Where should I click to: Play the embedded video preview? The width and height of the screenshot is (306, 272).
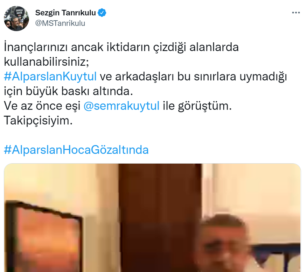tap(152, 218)
